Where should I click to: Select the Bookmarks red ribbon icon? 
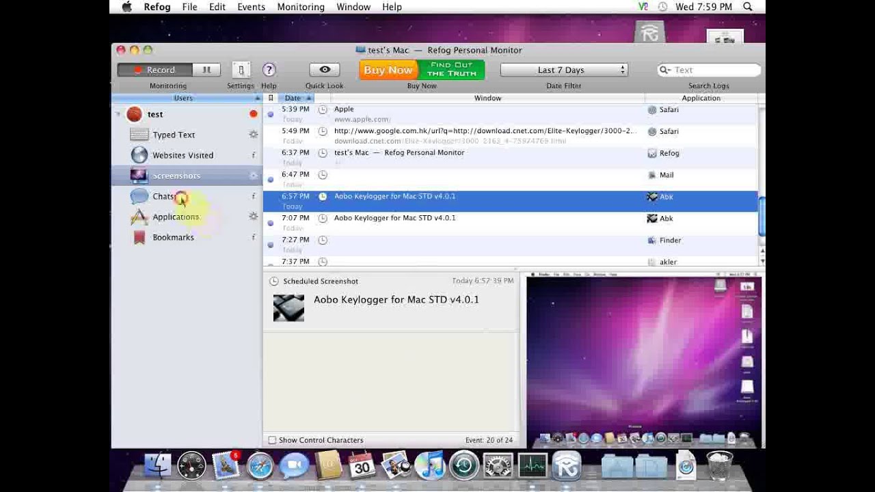[x=139, y=237]
